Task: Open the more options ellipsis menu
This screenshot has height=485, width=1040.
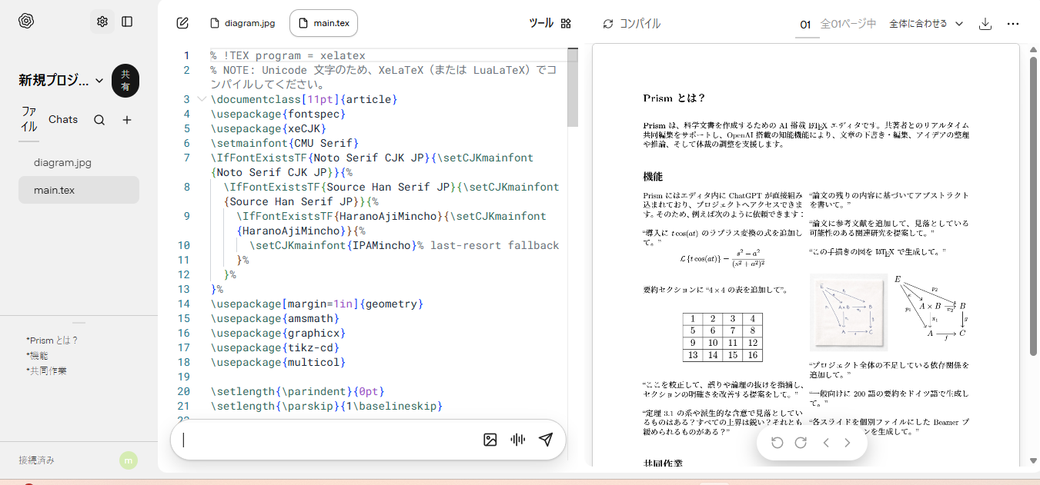Action: pos(1013,24)
